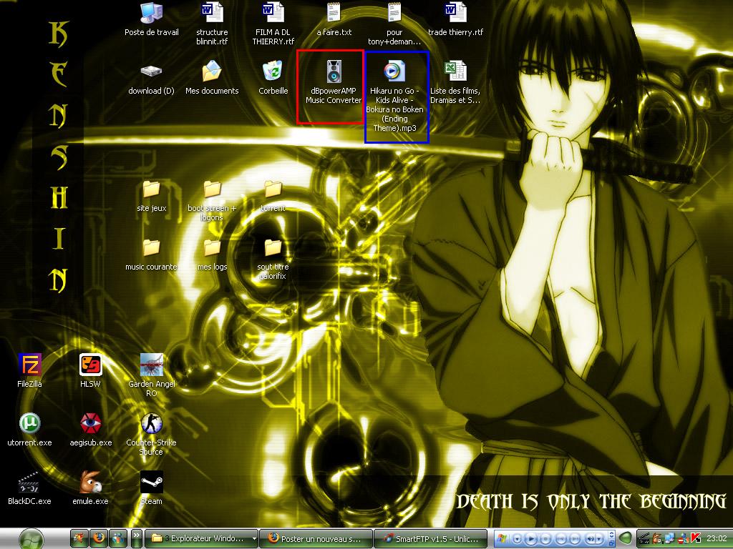Switch to the SmartFTP v1.5 taskbar window
The image size is (733, 549).
click(x=430, y=538)
